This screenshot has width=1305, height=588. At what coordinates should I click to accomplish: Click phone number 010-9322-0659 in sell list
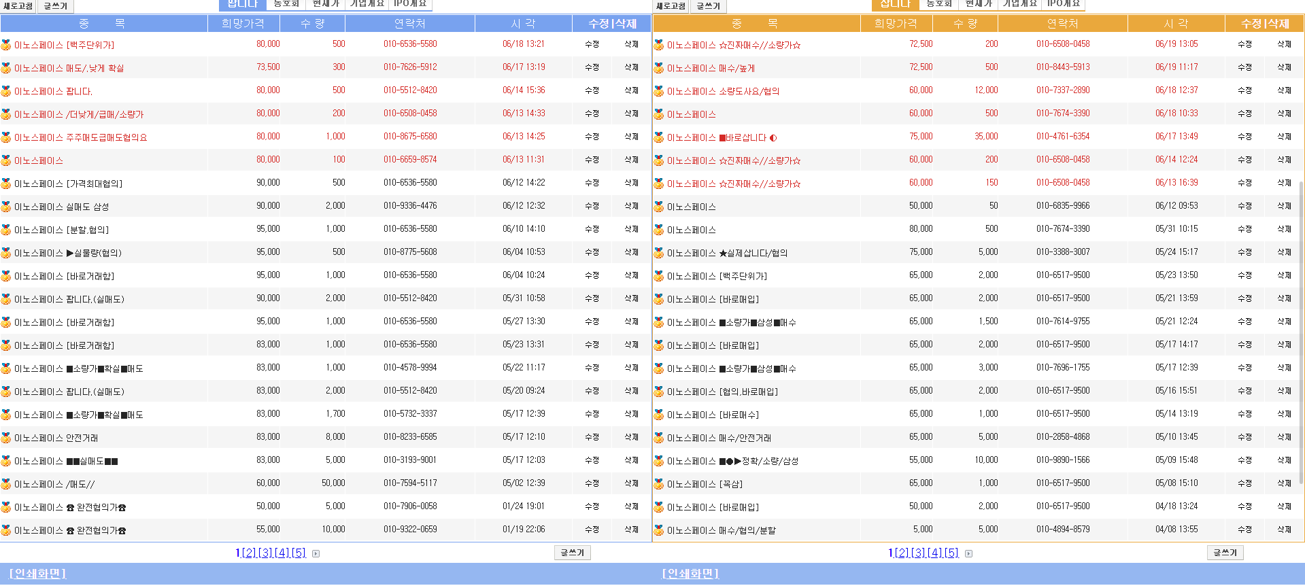(x=410, y=530)
